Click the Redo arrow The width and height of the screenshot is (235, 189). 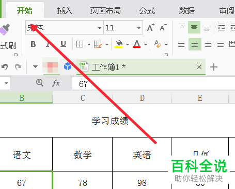(x=18, y=67)
